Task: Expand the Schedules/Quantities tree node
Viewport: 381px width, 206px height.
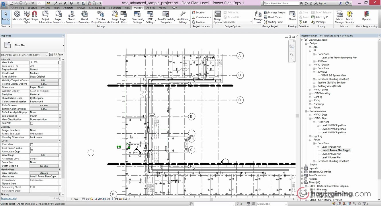Action: coord(302,172)
